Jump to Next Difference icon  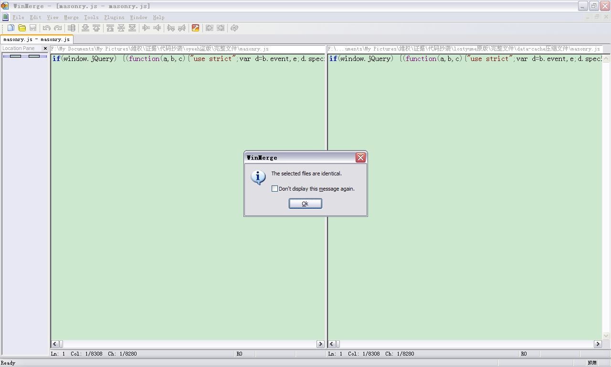pyautogui.click(x=85, y=28)
